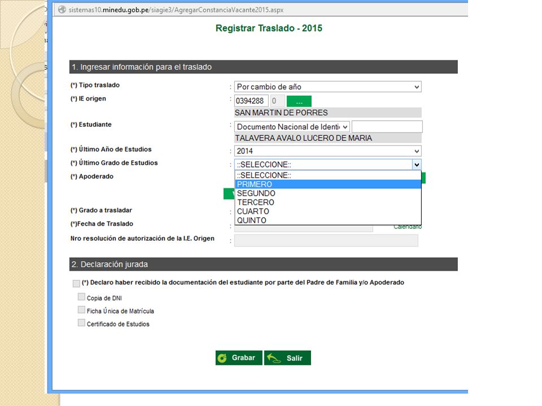Check the Certificado de Estudios checkbox
This screenshot has width=542, height=406.
pyautogui.click(x=81, y=323)
